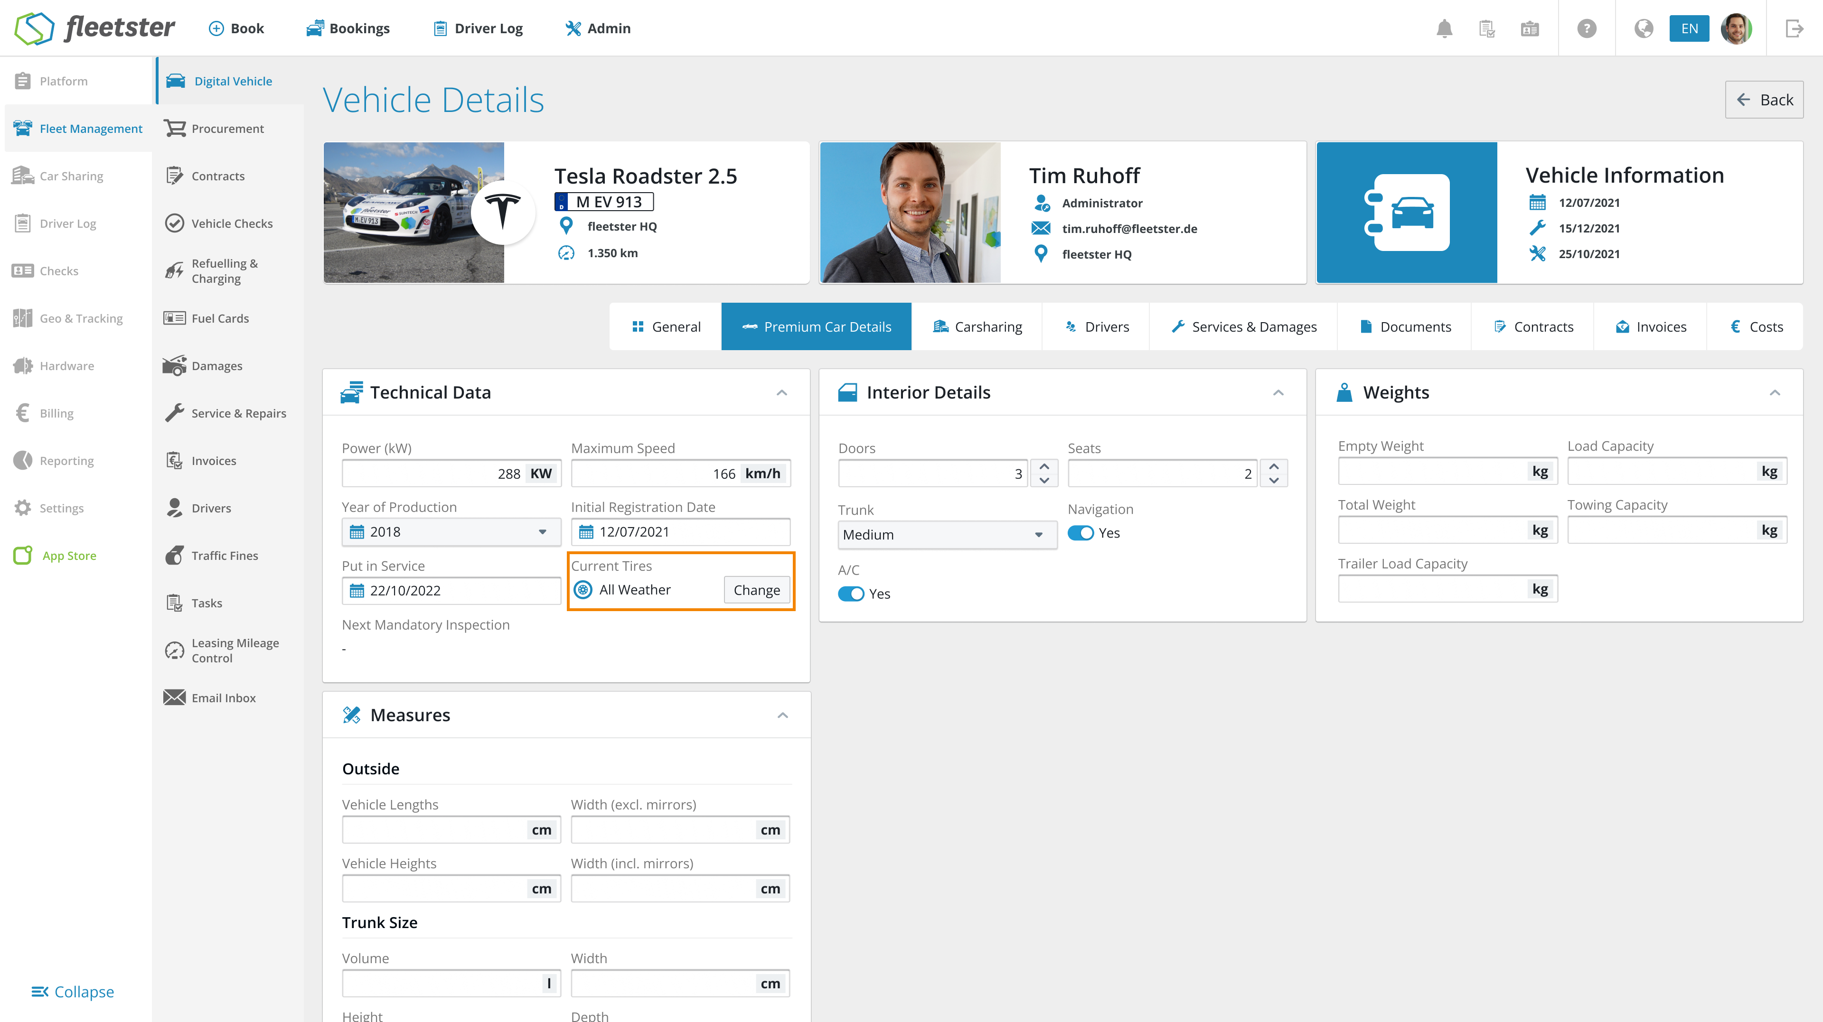The image size is (1823, 1022).
Task: Open the Driver Log top menu
Action: tap(478, 28)
